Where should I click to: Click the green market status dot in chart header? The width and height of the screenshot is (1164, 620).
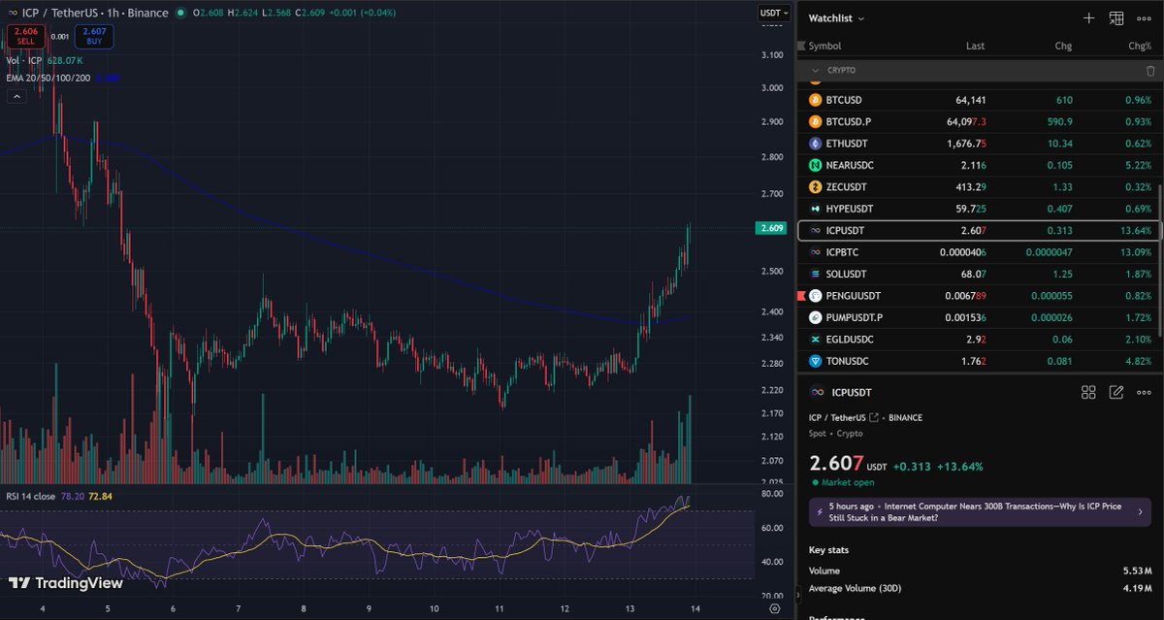click(180, 14)
